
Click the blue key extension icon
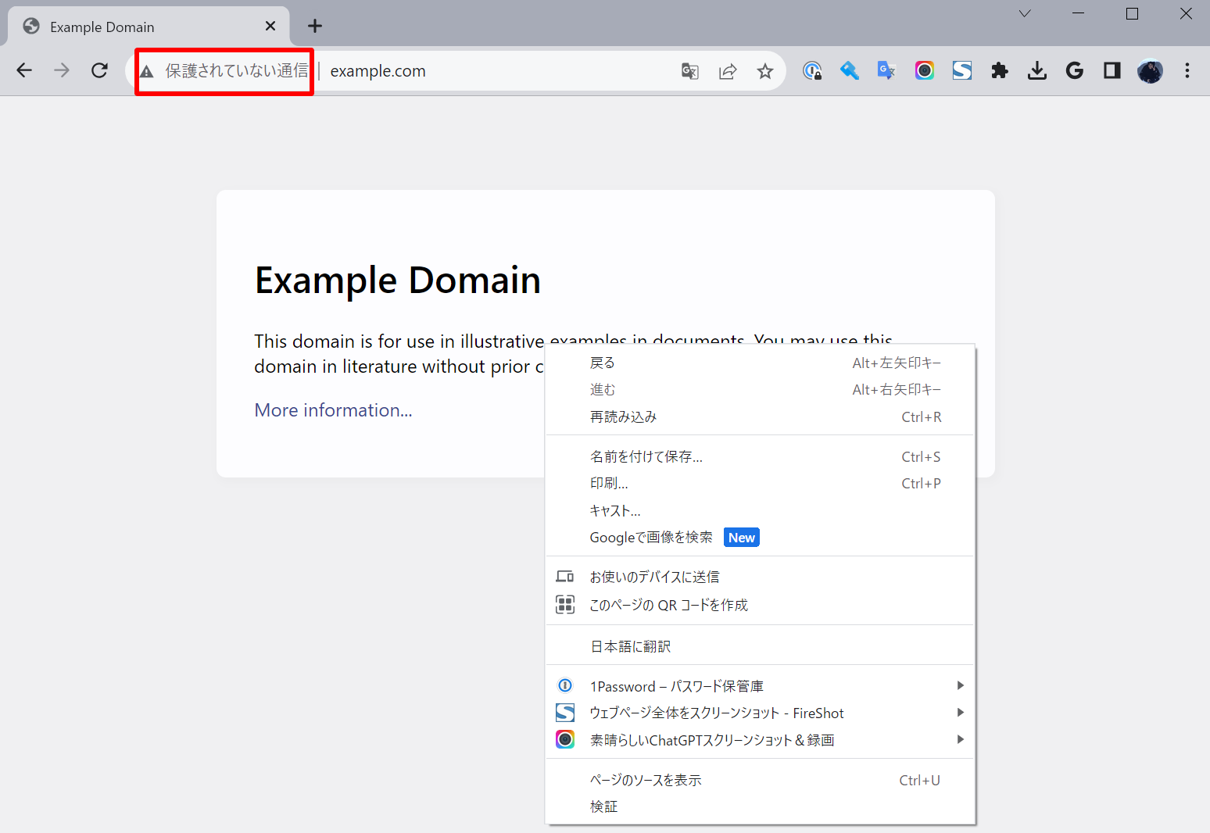coord(850,70)
